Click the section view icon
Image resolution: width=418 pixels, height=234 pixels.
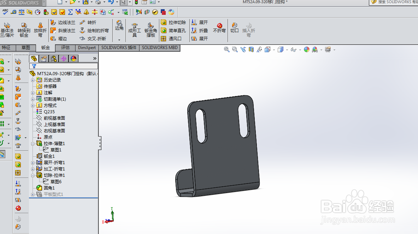pos(251,49)
